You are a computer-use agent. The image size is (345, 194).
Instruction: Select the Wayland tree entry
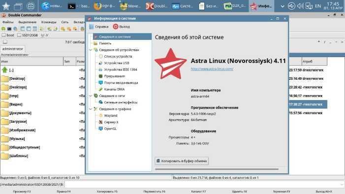pos(110,115)
